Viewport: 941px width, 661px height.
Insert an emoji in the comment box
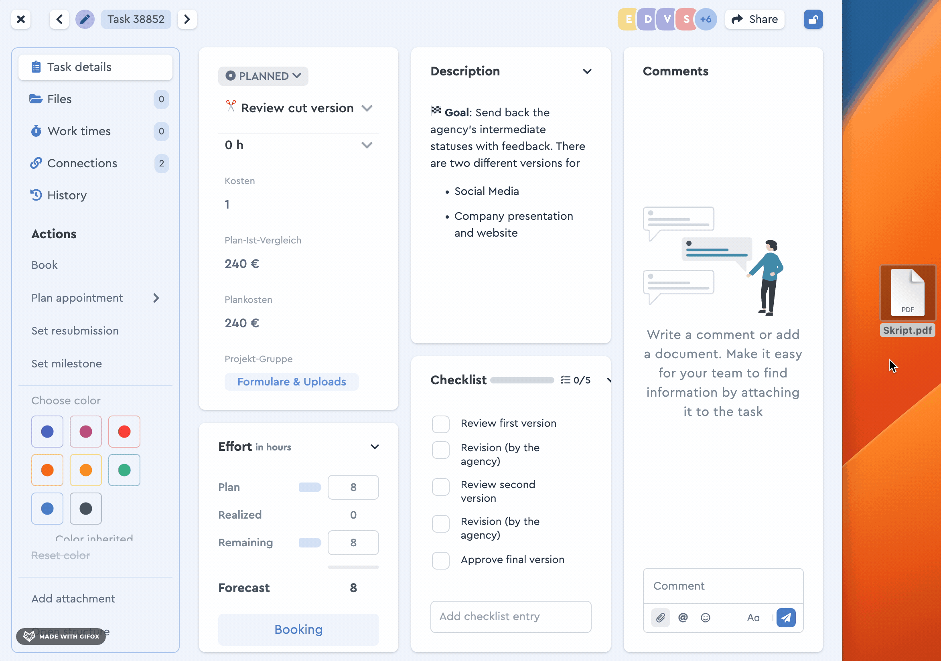pyautogui.click(x=706, y=618)
